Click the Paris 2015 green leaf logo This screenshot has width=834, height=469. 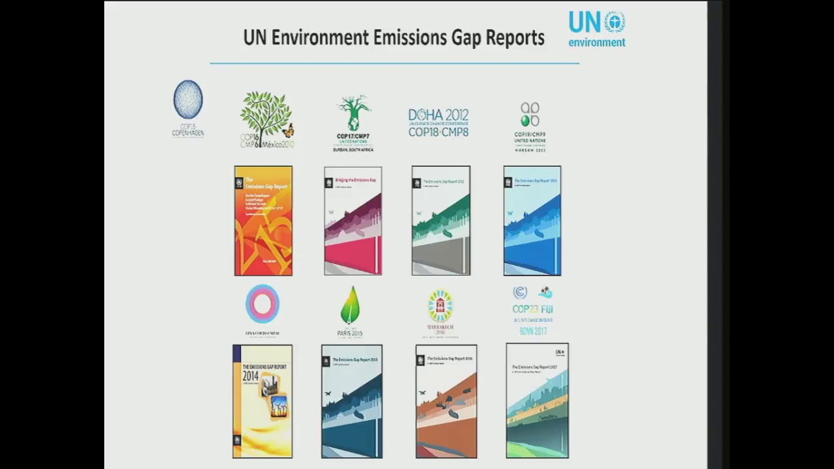350,312
